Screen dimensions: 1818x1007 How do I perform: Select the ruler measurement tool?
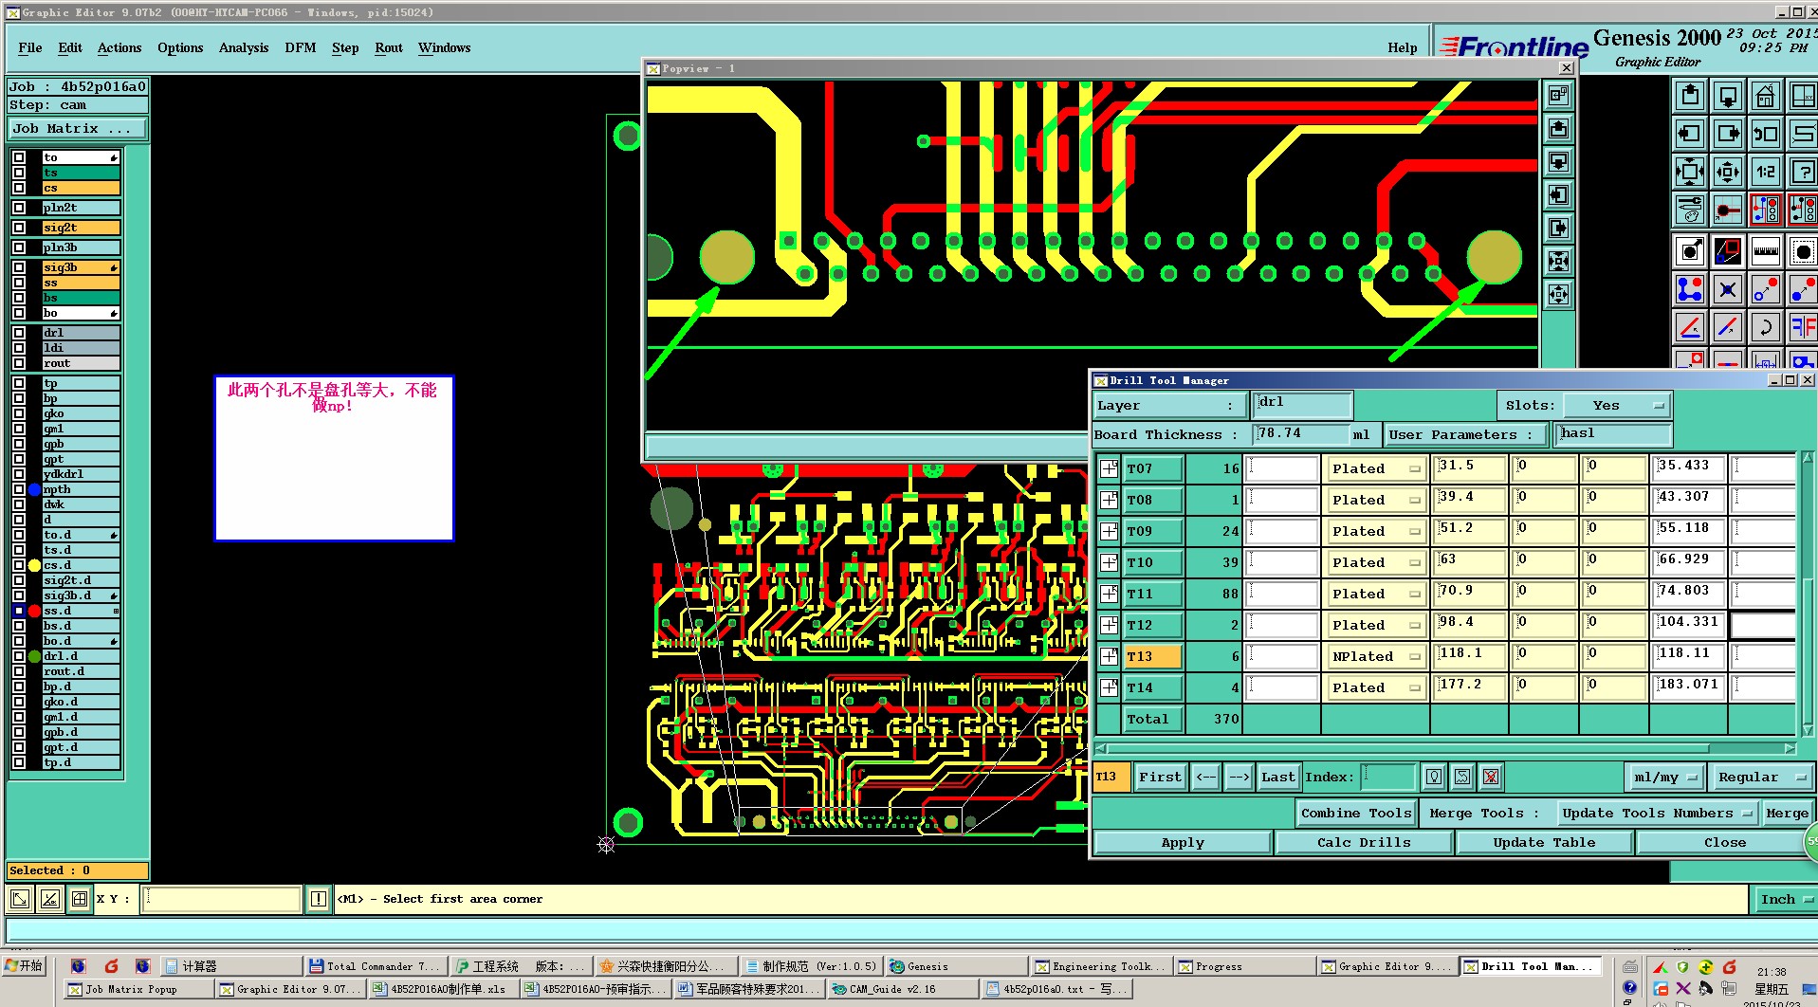tap(1766, 251)
